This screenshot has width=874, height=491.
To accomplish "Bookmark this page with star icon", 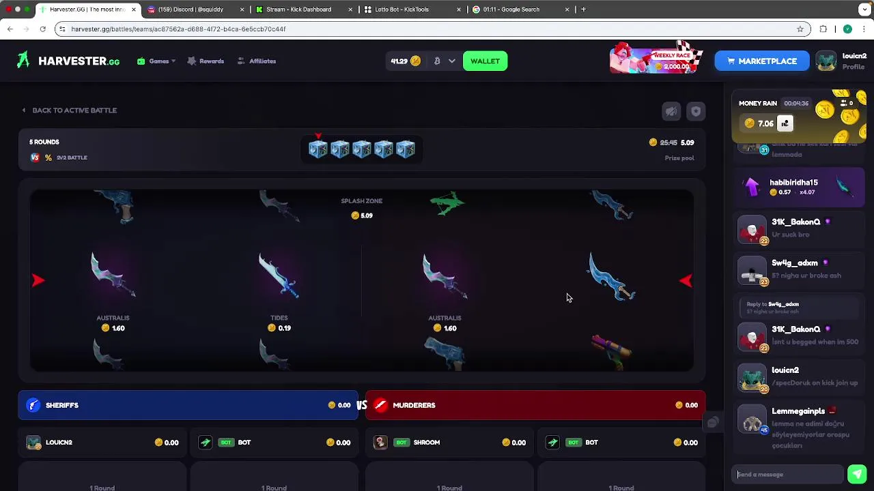I will point(800,29).
